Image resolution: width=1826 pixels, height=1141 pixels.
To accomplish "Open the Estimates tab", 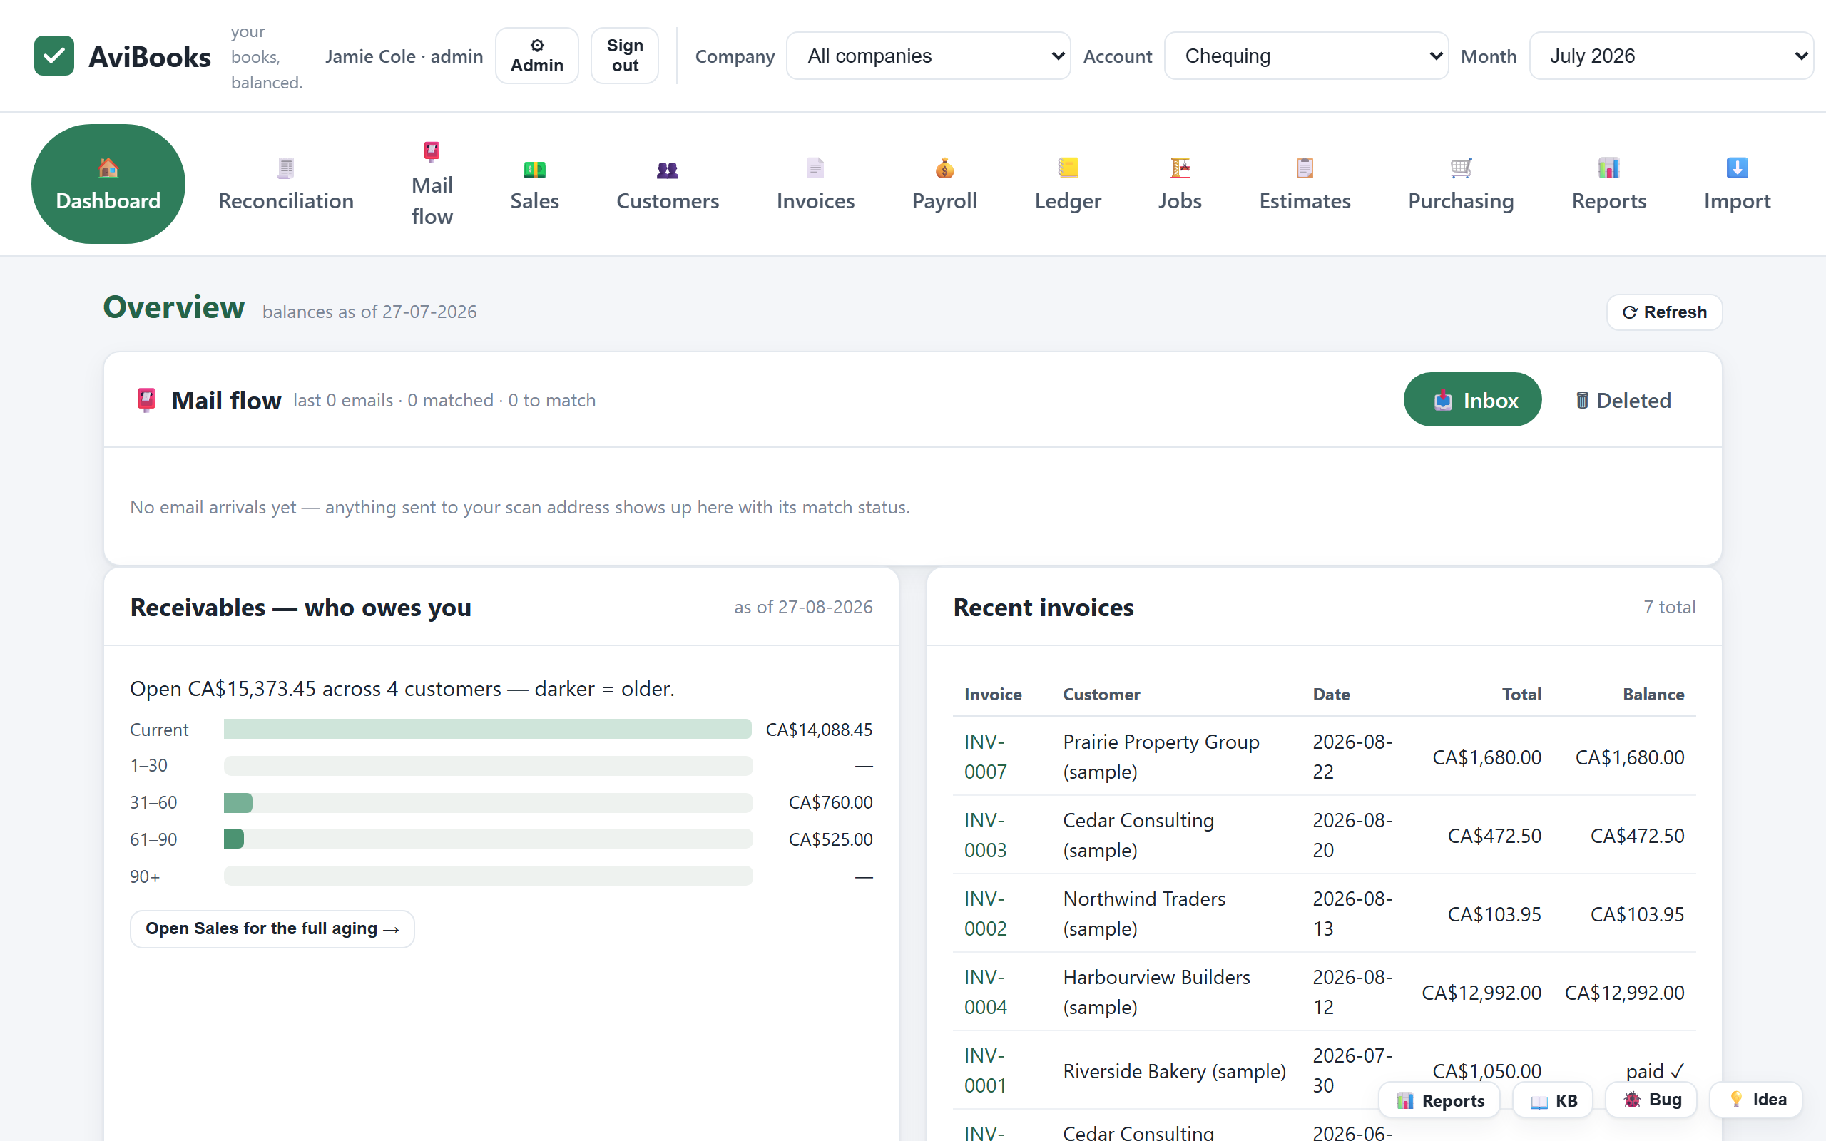I will click(x=1305, y=184).
